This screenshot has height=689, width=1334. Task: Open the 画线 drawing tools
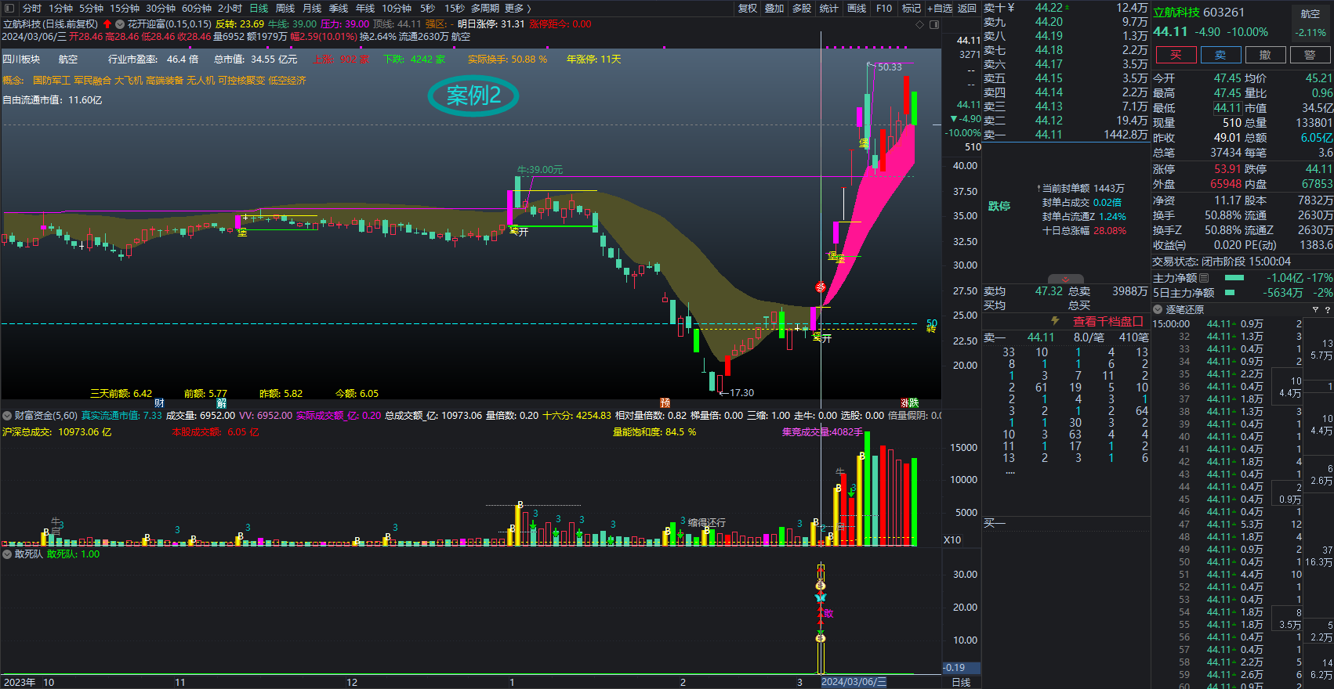click(x=857, y=8)
